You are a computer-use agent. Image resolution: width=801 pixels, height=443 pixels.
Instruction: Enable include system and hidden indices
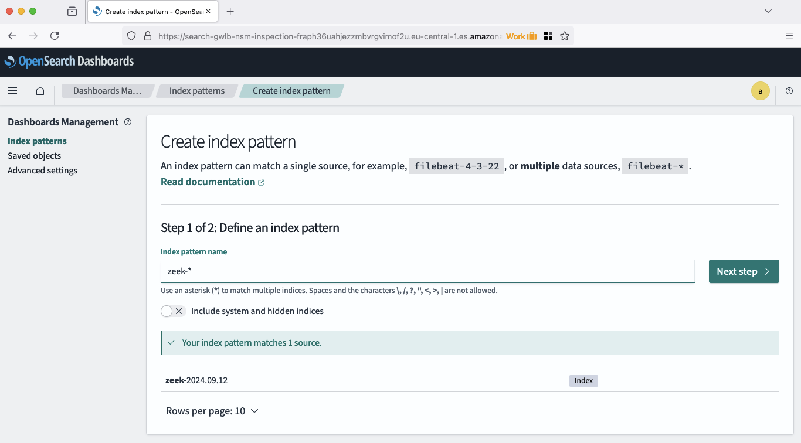click(x=166, y=311)
